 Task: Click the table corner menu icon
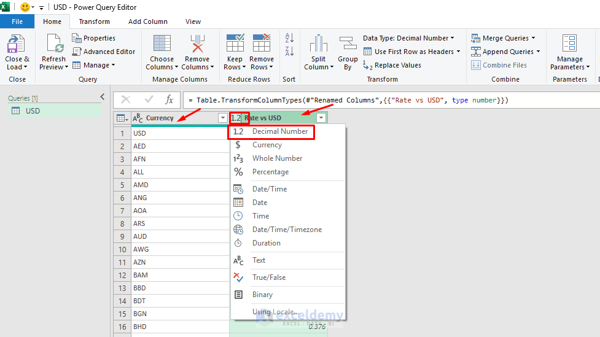point(122,118)
